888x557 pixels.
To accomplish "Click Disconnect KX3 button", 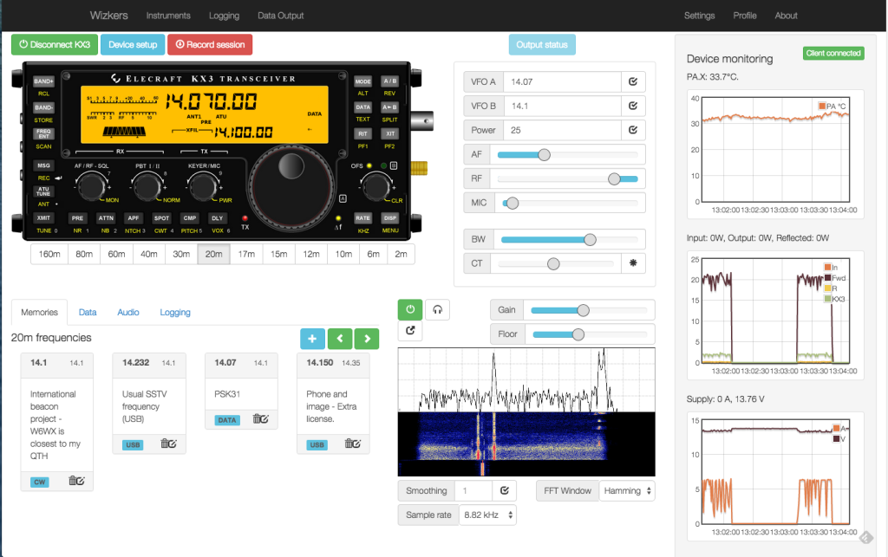I will pyautogui.click(x=55, y=45).
